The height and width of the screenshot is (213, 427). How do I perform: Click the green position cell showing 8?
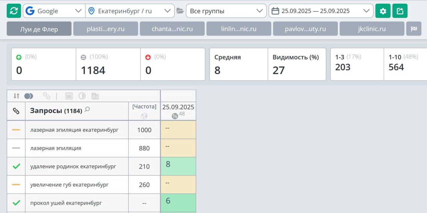[178, 166]
